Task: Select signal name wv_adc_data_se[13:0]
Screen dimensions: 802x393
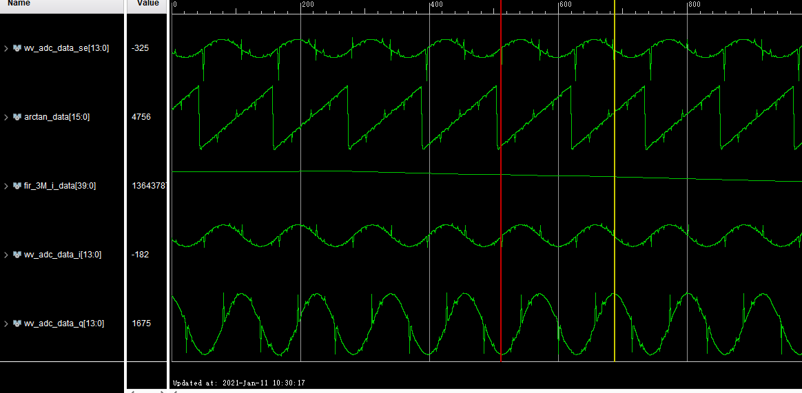Action: (x=67, y=49)
